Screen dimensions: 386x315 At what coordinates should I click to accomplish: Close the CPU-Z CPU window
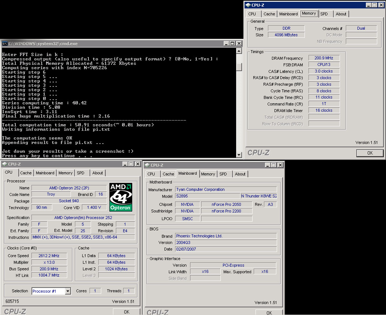[137, 164]
